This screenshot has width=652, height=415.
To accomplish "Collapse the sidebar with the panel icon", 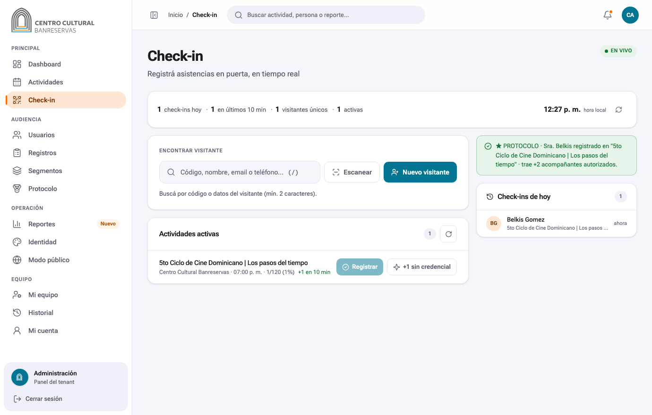I will [x=154, y=15].
